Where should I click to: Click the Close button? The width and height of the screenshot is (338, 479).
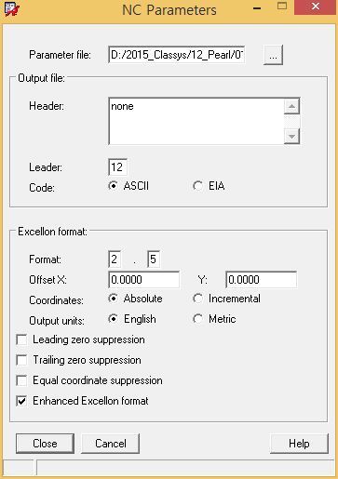(45, 444)
